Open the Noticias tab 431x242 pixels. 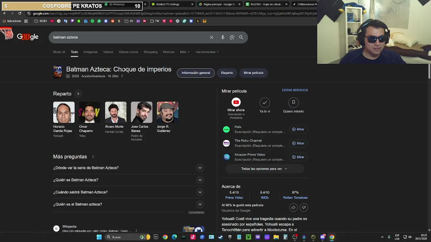pos(169,52)
